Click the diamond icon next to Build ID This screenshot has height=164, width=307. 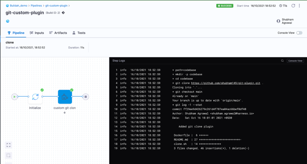click(x=63, y=13)
